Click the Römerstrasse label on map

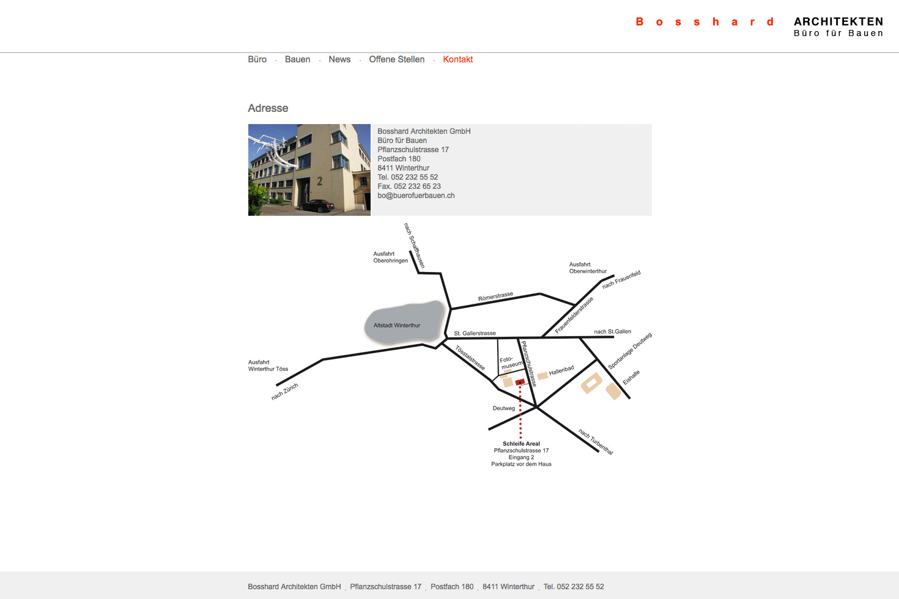[x=495, y=296]
